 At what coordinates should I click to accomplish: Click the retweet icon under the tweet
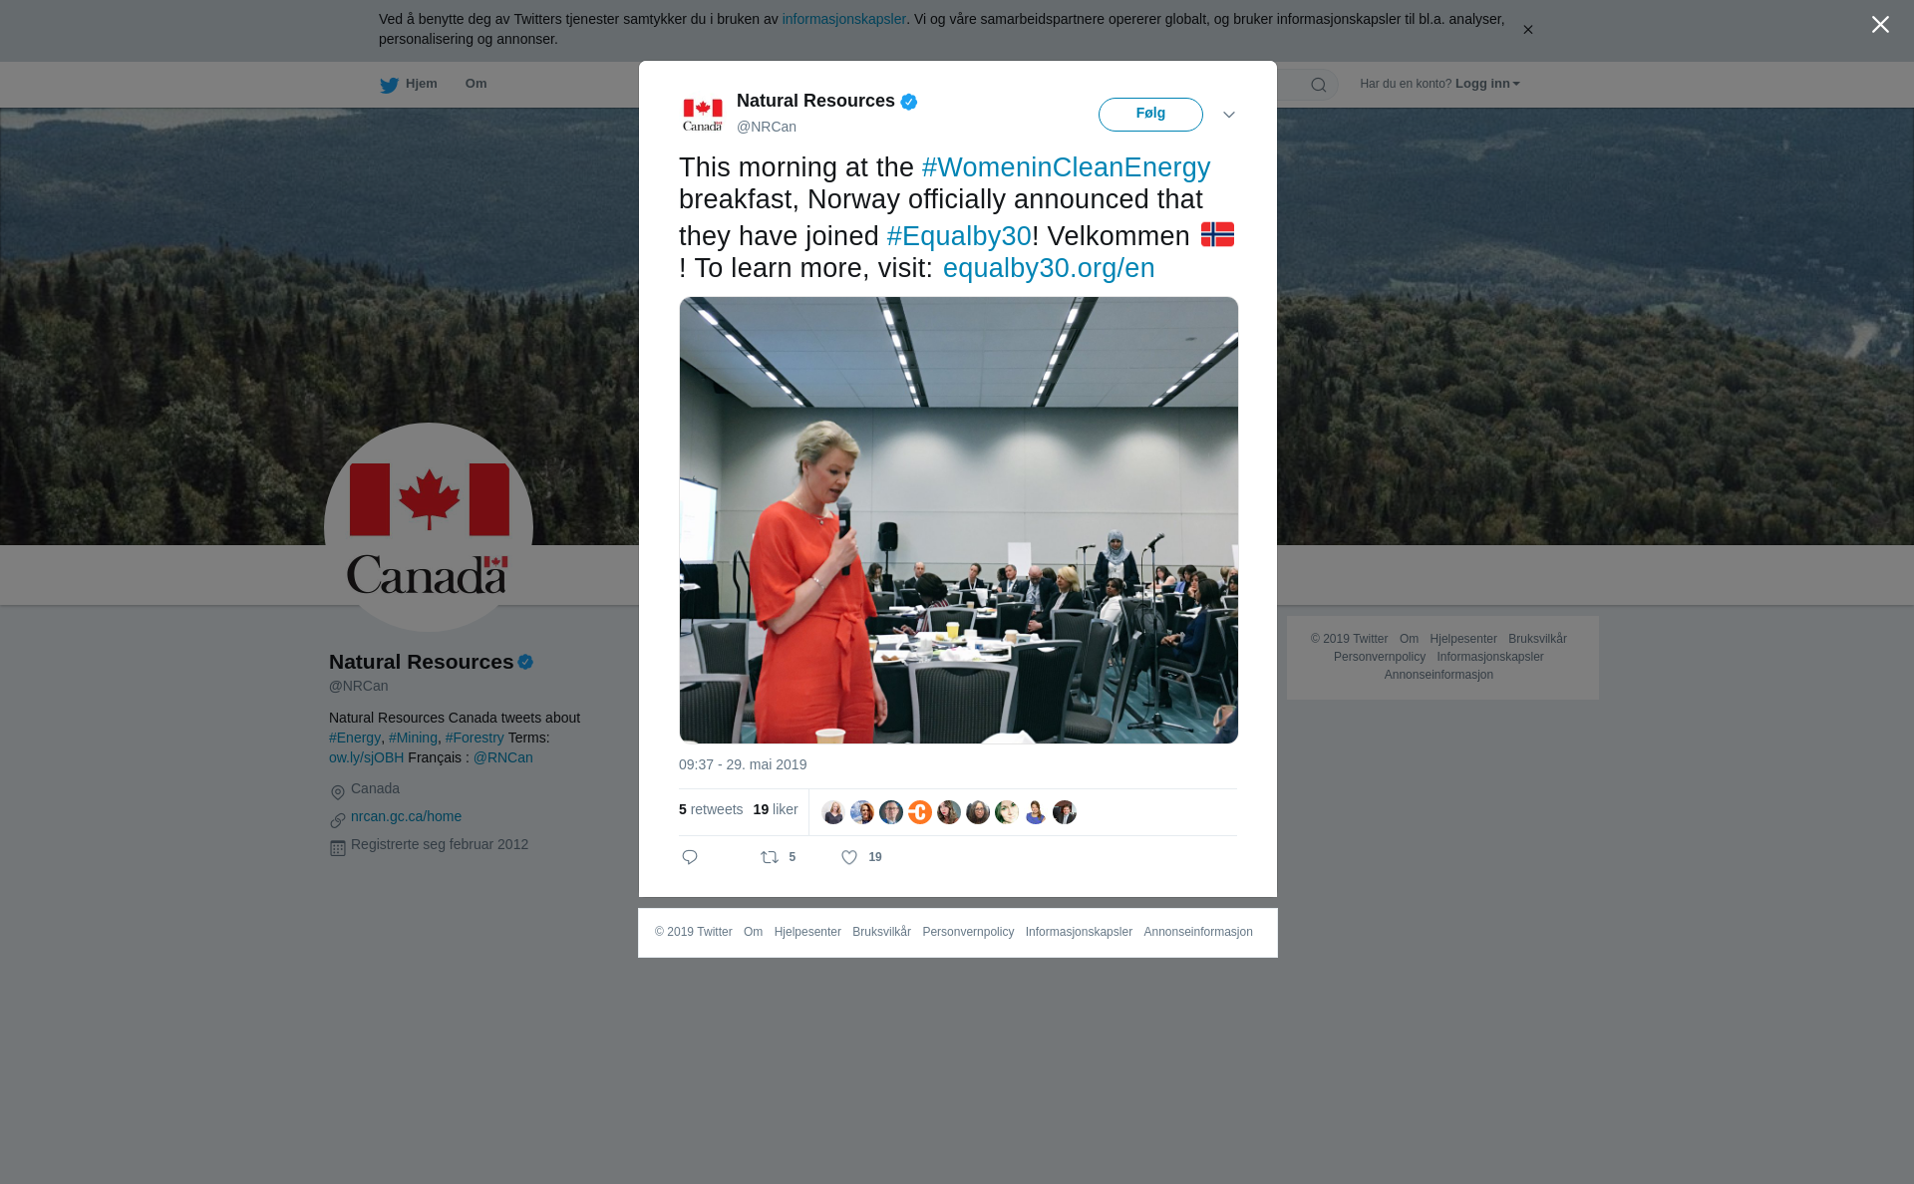click(770, 857)
